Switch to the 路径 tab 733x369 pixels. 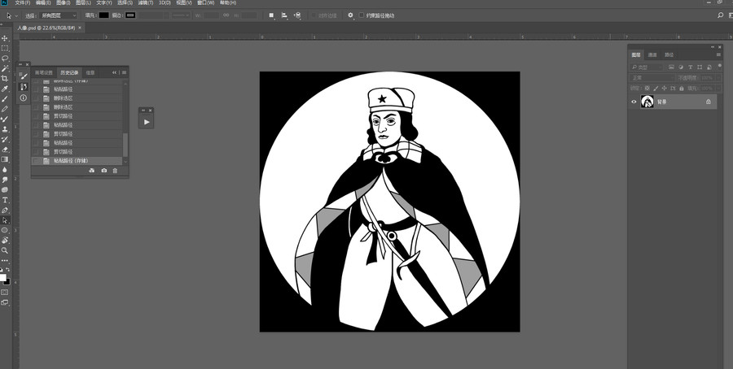(669, 55)
